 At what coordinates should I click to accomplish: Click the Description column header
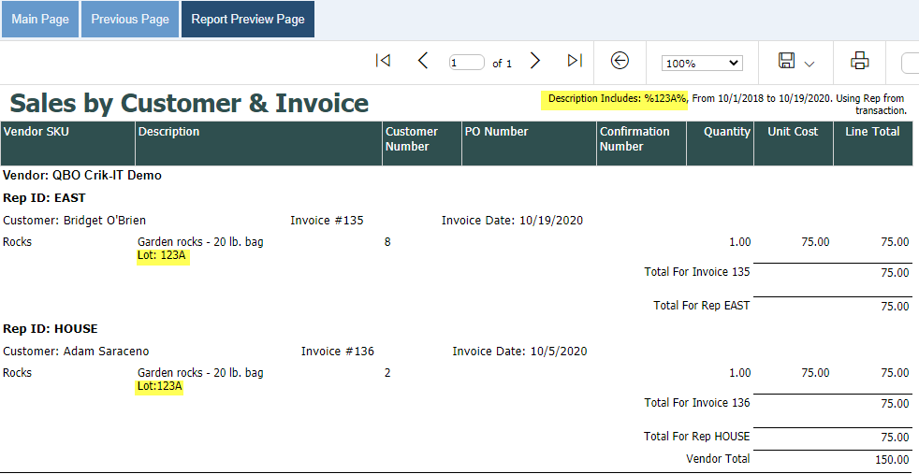pyautogui.click(x=169, y=132)
